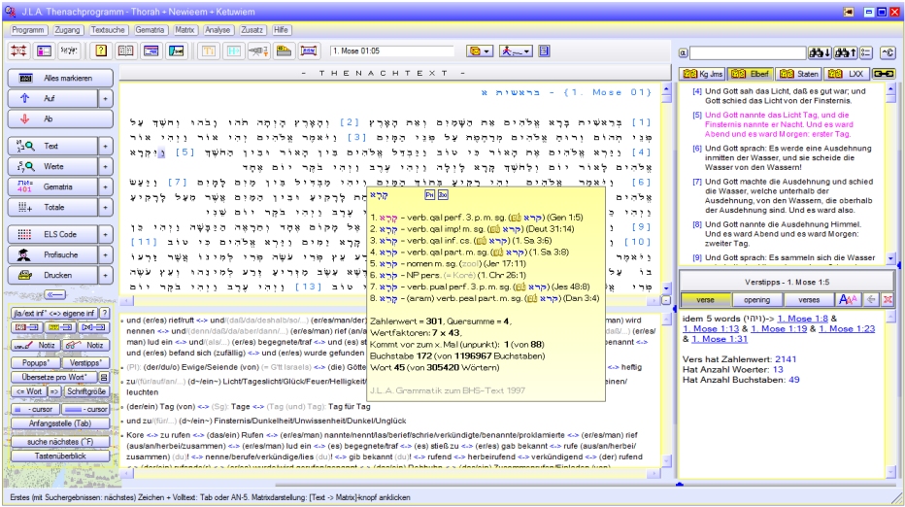
Task: Click the two-page book view toolbar icon
Action: coord(126,51)
